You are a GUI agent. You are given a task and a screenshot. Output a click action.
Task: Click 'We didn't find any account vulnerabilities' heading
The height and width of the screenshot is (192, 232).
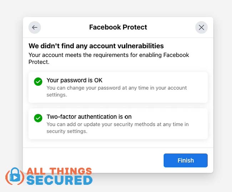(x=96, y=46)
